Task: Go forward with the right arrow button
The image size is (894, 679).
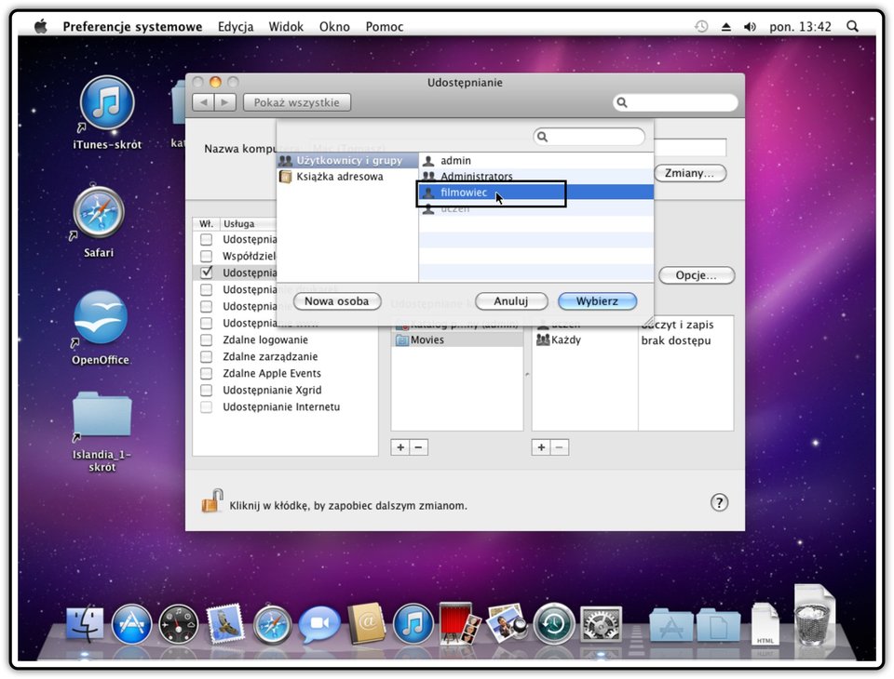Action: (x=224, y=102)
